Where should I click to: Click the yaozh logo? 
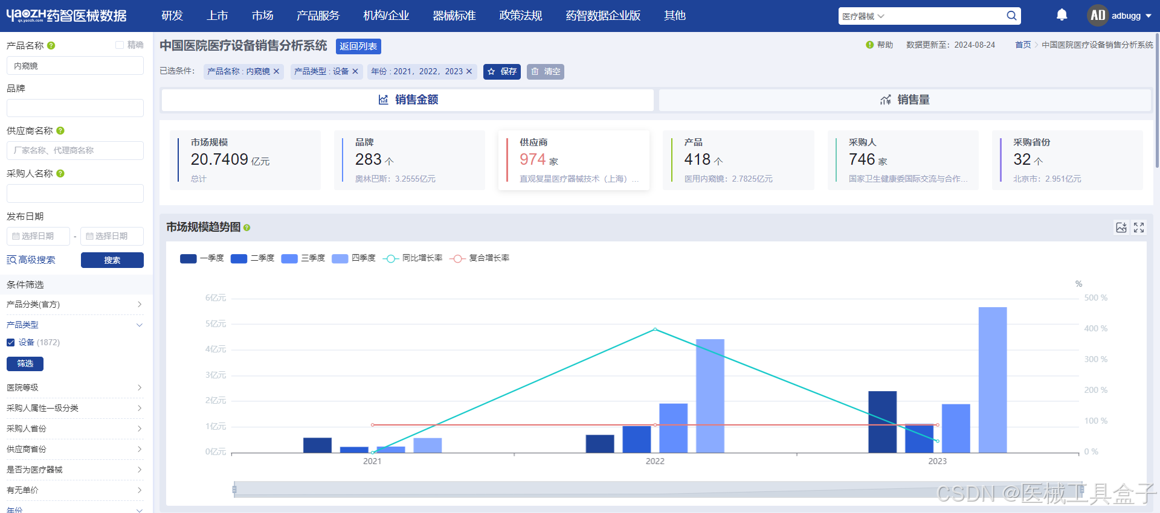66,16
